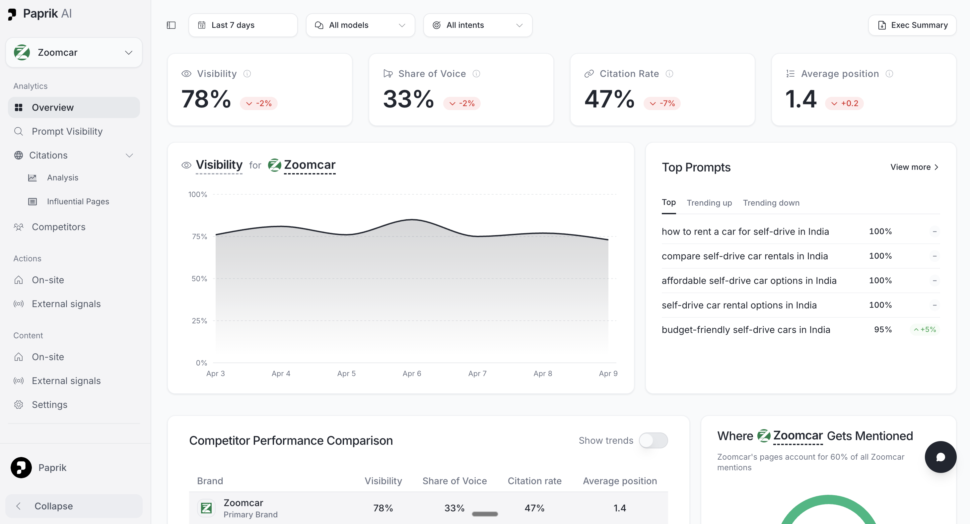The image size is (970, 524).
Task: Click 'compare self-drive car rentals in India' prompt
Action: click(744, 256)
